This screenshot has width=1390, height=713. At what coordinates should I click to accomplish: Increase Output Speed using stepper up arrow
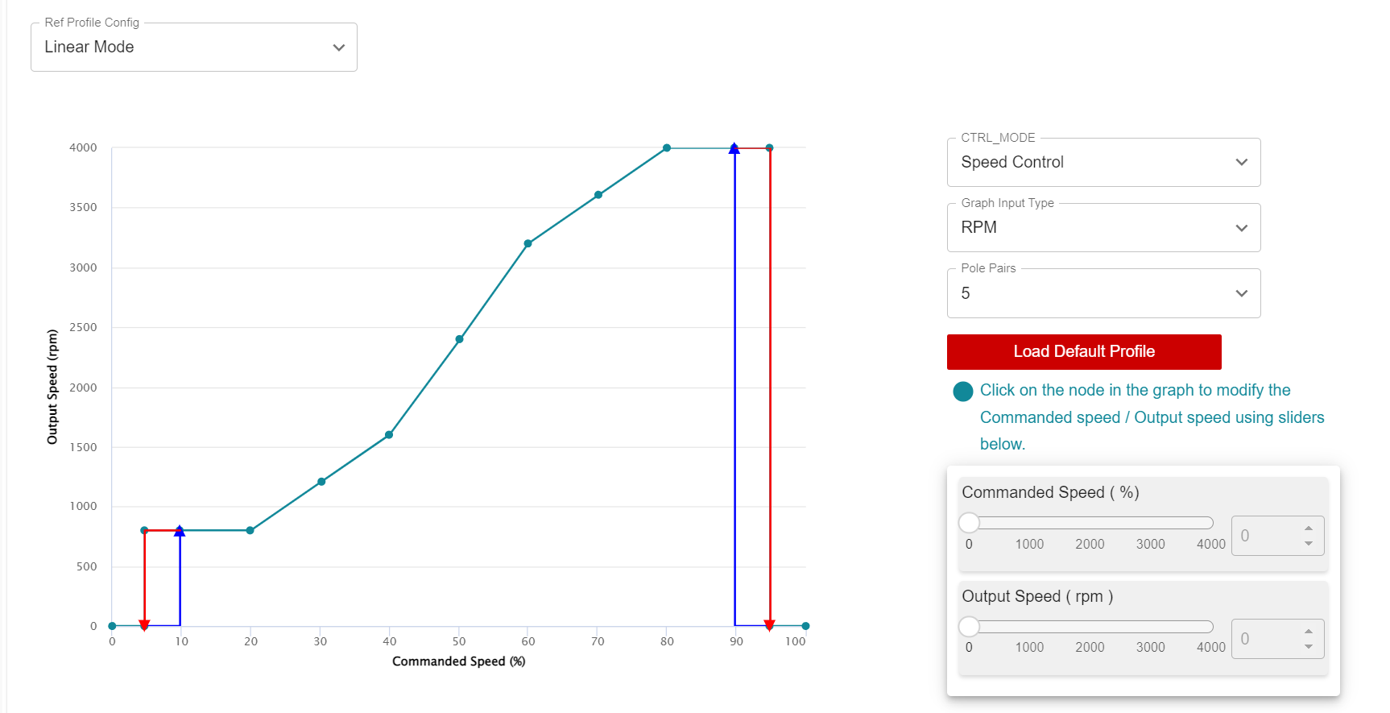coord(1309,632)
